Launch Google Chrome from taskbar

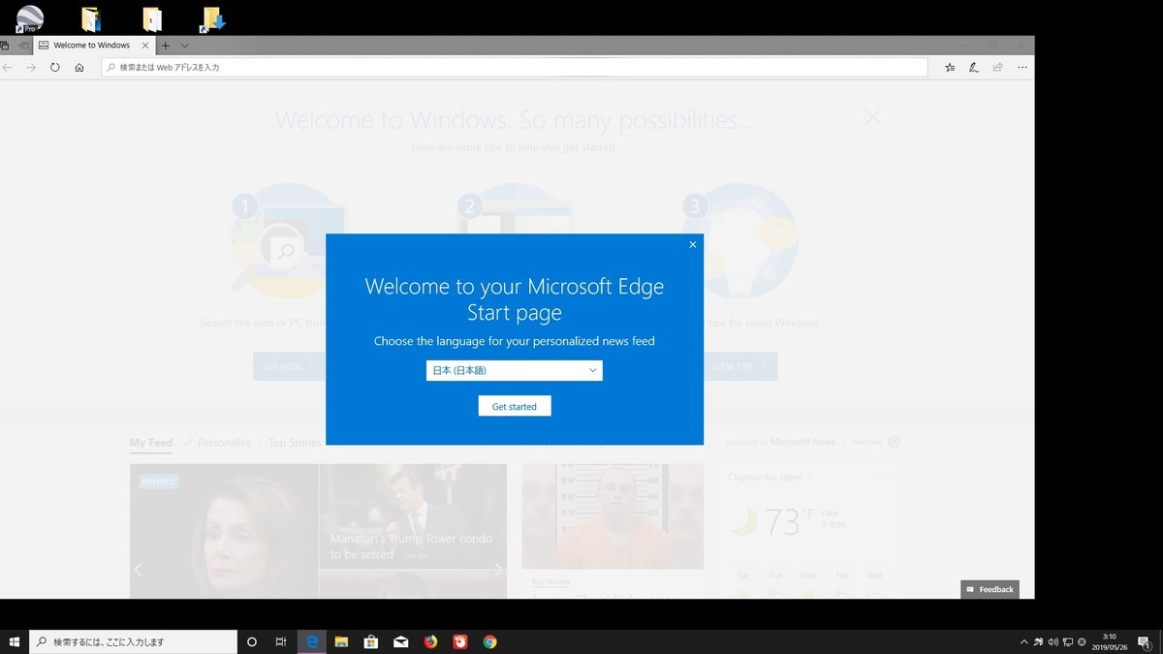(490, 641)
